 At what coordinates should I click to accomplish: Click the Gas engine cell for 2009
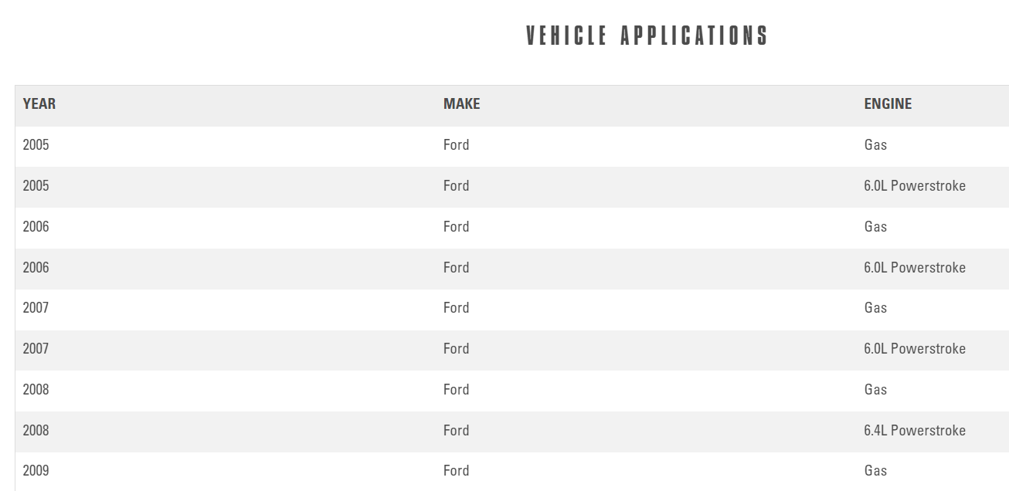875,471
